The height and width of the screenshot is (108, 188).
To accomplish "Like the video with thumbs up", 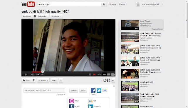I will click(x=26, y=80).
